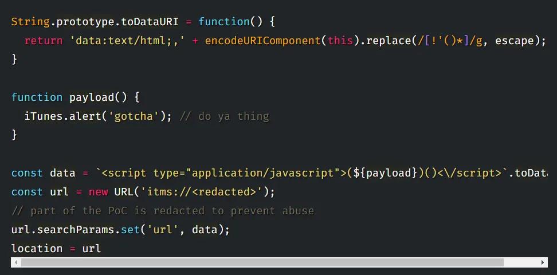Click the 'data:text/html;,' string literal
The image size is (557, 275).
click(x=128, y=41)
